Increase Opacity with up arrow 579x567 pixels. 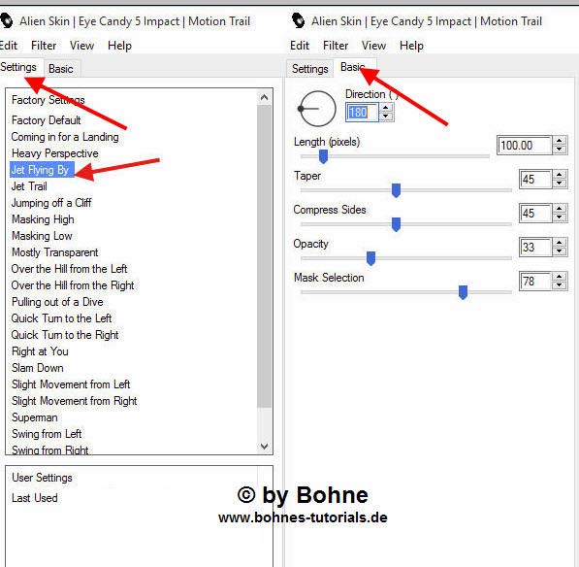pos(560,243)
